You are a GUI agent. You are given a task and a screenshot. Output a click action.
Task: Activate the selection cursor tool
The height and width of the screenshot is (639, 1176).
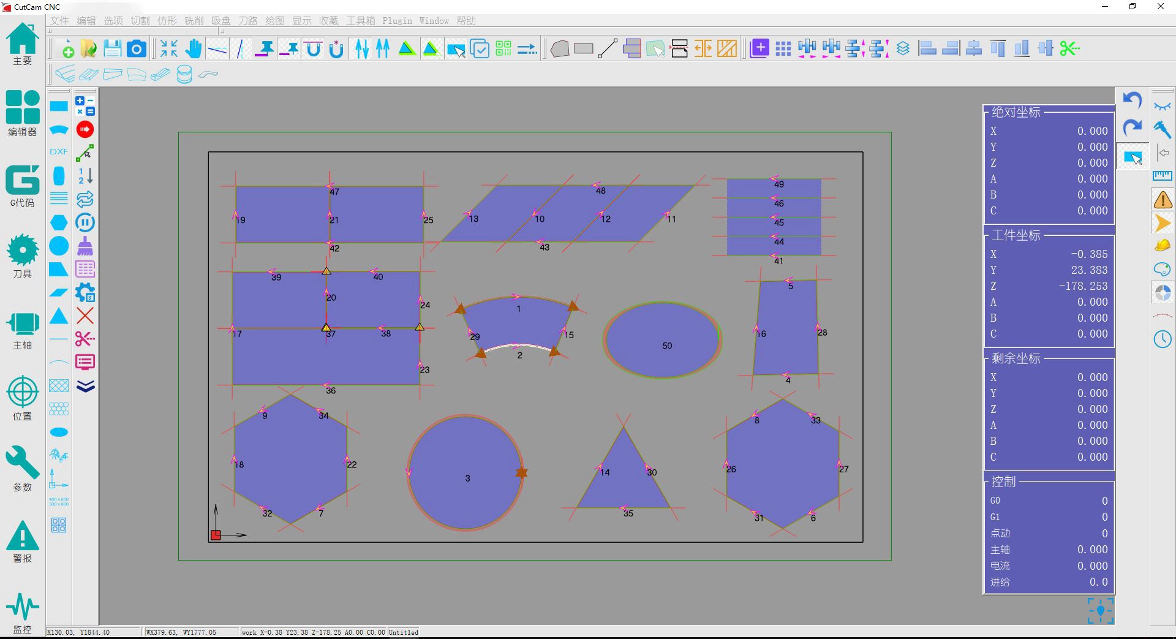[456, 48]
